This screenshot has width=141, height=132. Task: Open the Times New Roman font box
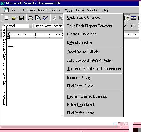(49, 26)
